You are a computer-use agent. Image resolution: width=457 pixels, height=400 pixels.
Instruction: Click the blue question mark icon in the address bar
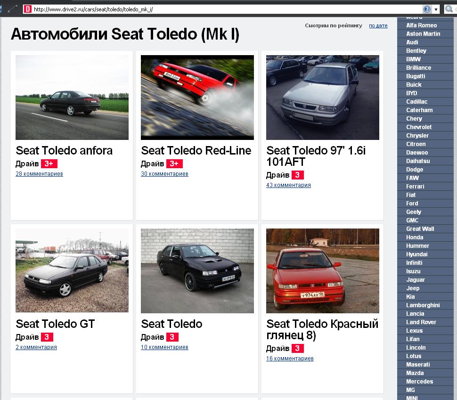(x=427, y=9)
